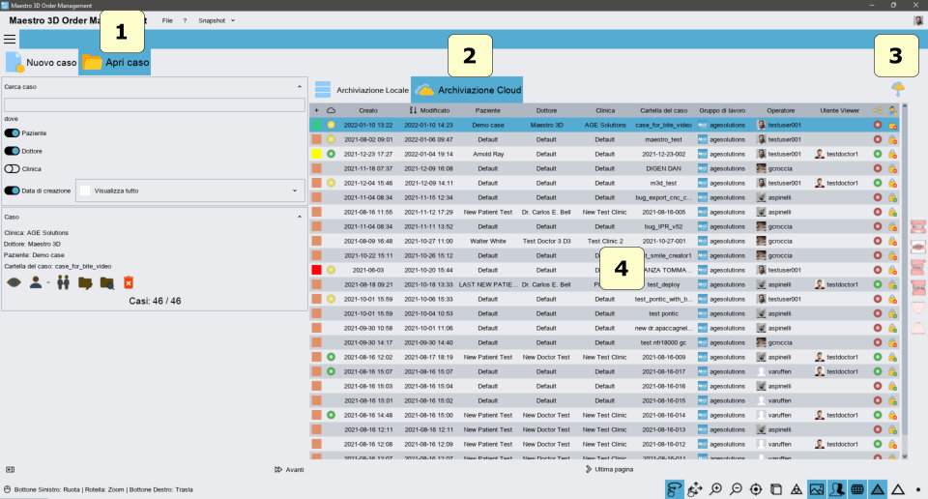Image resolution: width=928 pixels, height=499 pixels.
Task: Click green color square of Demo case row
Action: [x=317, y=125]
